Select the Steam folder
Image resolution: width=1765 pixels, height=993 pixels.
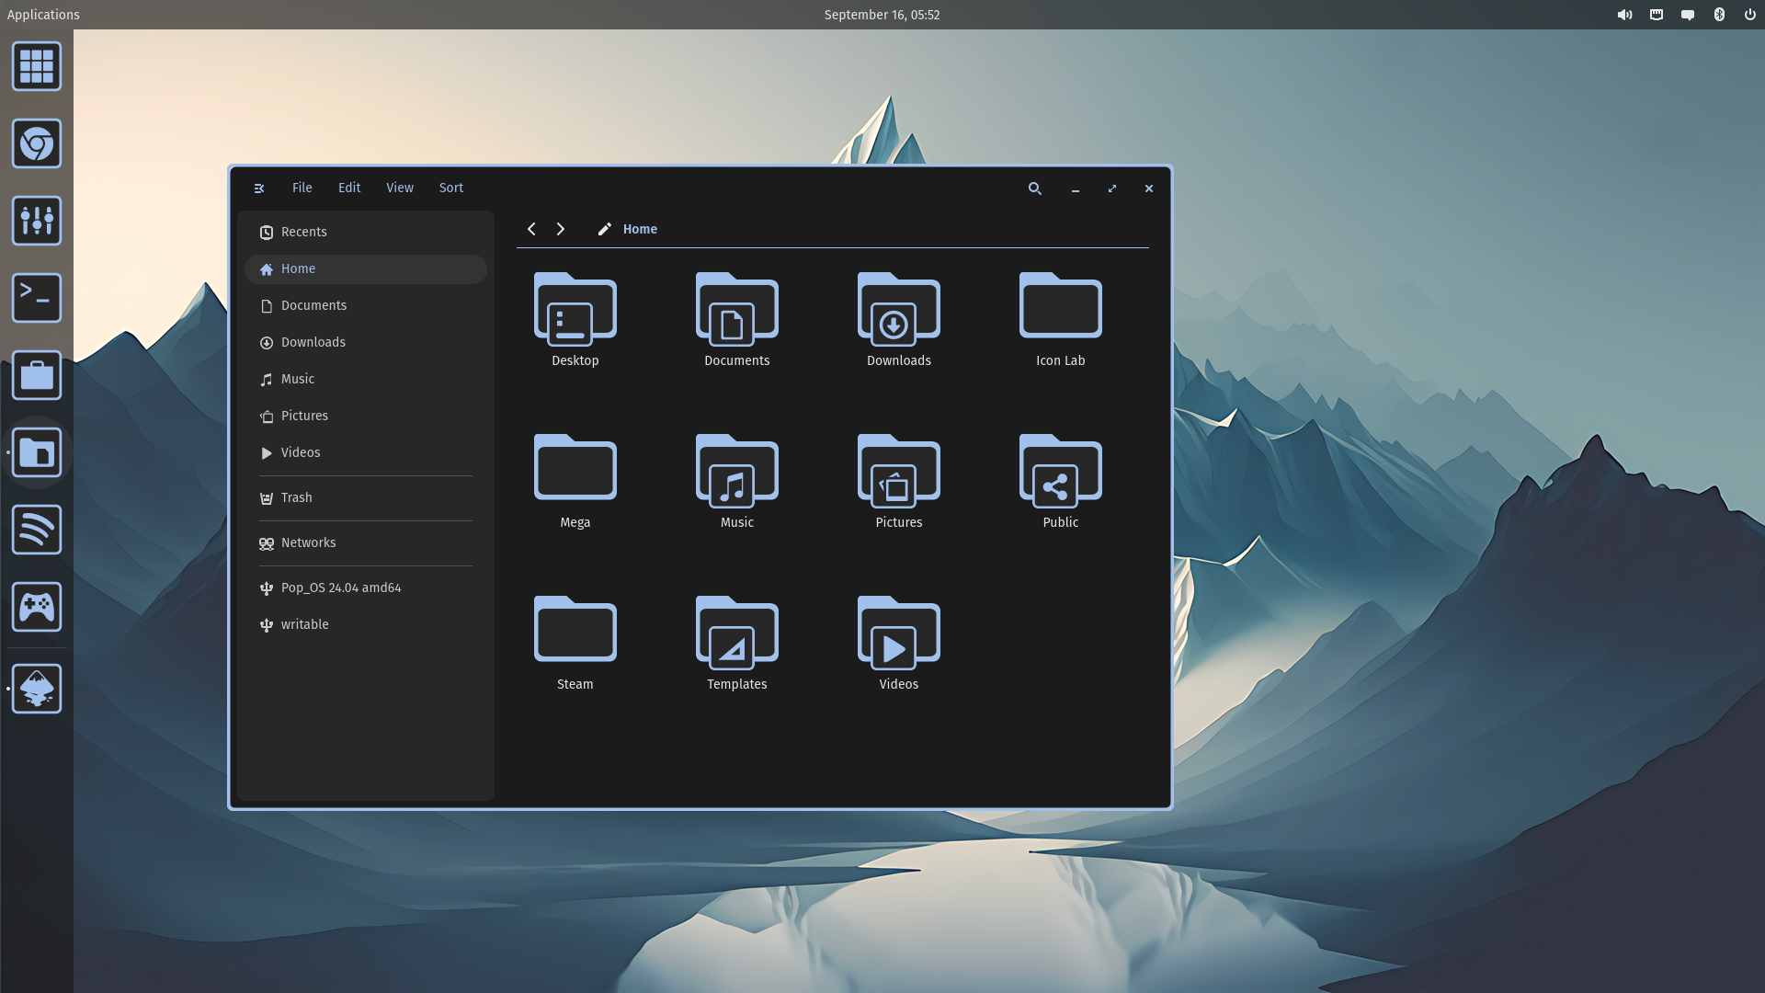point(575,630)
